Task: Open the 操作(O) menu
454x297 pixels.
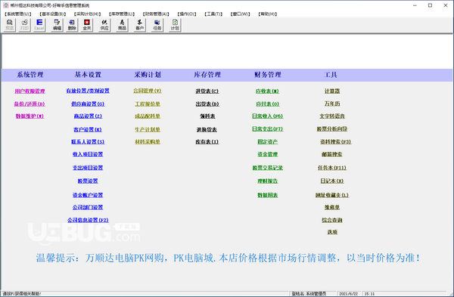Action: point(187,14)
